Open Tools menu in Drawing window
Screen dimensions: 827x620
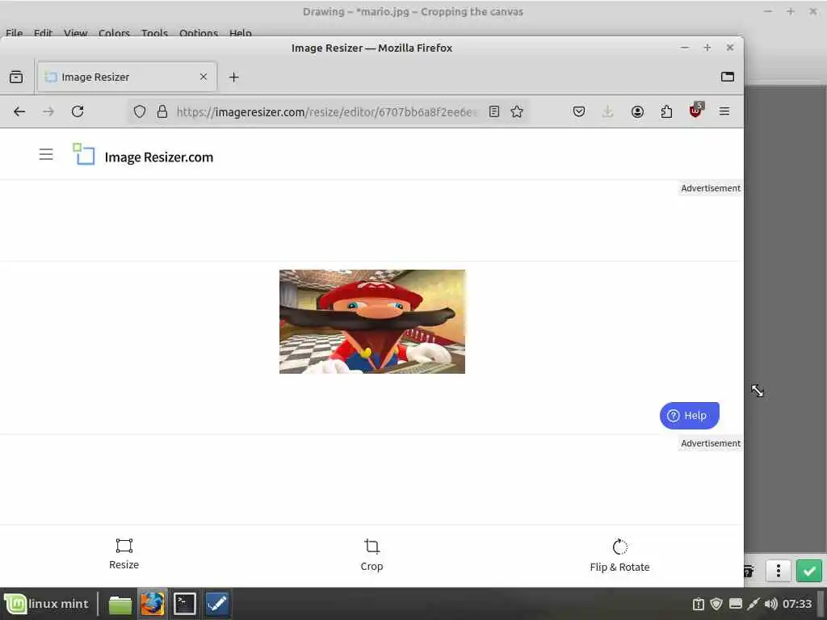click(x=154, y=32)
